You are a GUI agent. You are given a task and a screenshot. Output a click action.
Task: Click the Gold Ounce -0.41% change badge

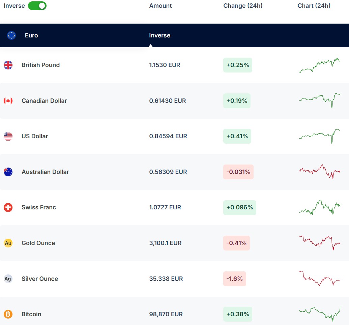pos(236,243)
